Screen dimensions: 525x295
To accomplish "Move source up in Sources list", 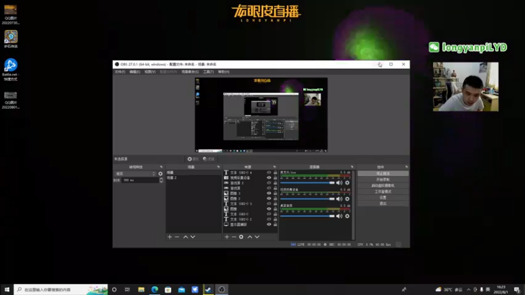I will (x=250, y=237).
